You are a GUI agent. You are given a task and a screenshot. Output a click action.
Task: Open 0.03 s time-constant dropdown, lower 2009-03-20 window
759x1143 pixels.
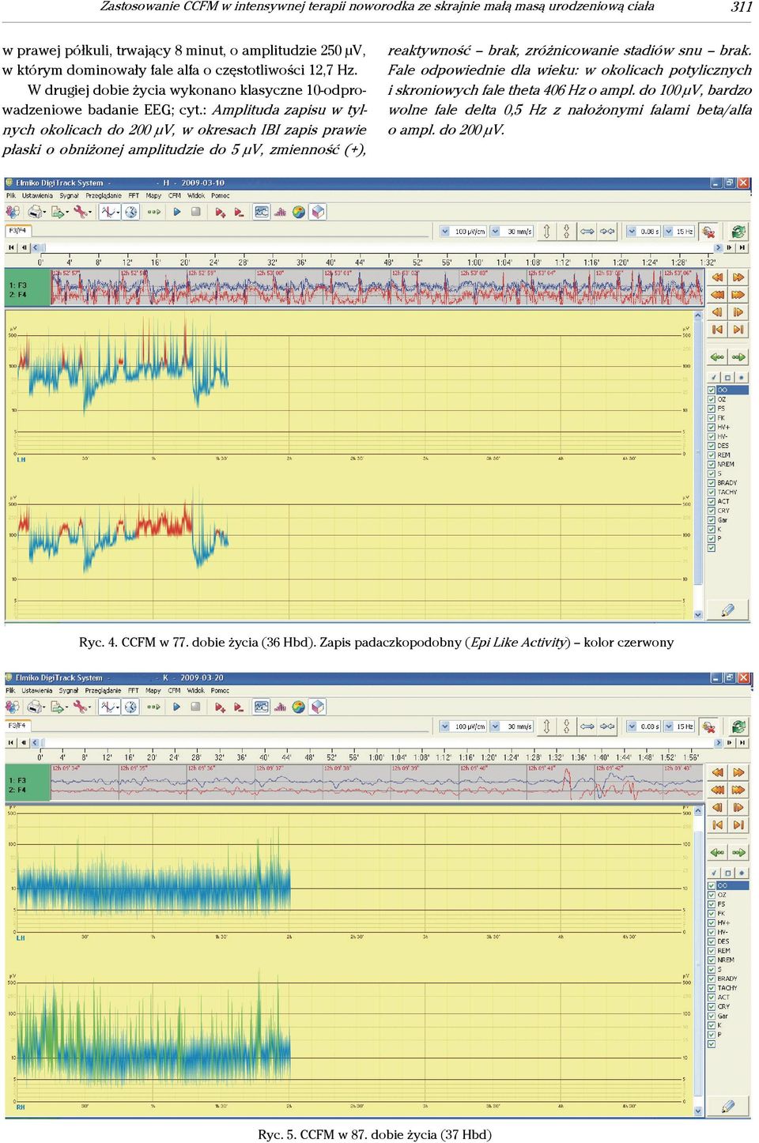[x=632, y=726]
